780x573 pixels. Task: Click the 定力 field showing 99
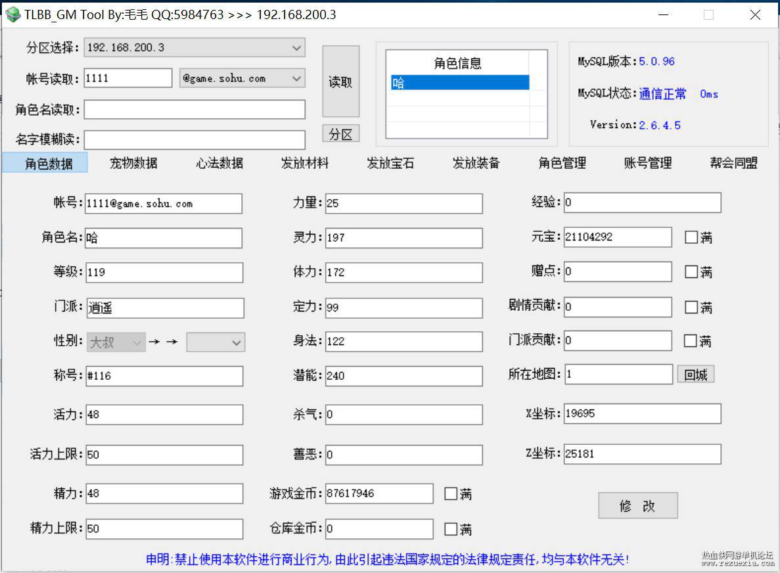[x=404, y=308]
